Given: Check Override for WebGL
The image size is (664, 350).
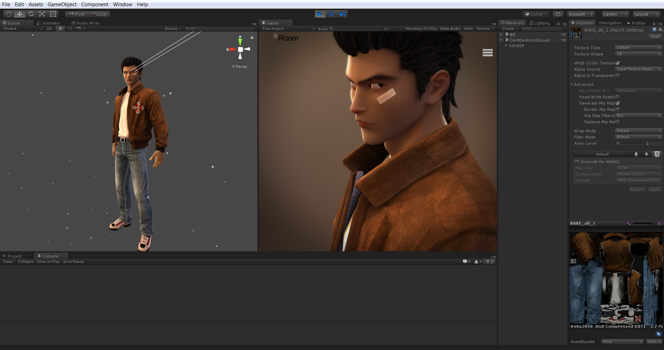Looking at the screenshot, I should coord(577,162).
